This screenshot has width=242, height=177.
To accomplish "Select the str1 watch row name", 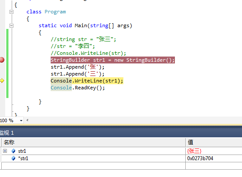I will pyautogui.click(x=22, y=151).
